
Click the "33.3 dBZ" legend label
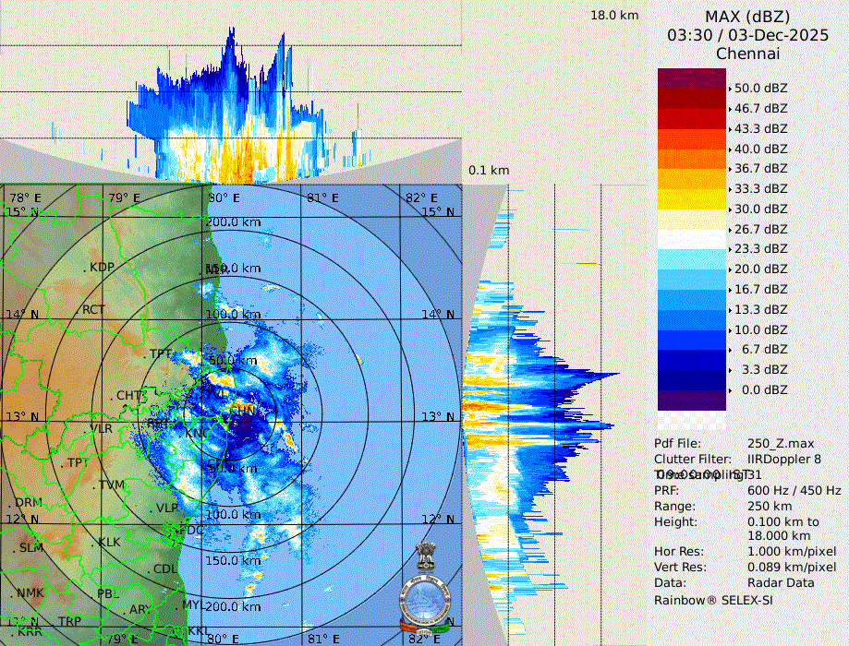pyautogui.click(x=760, y=189)
